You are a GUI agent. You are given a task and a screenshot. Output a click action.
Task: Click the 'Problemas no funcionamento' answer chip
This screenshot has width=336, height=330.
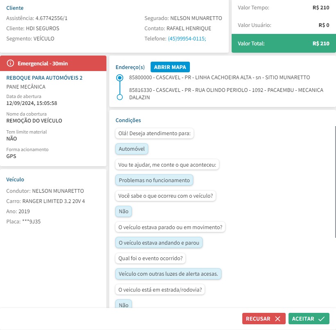pyautogui.click(x=154, y=180)
